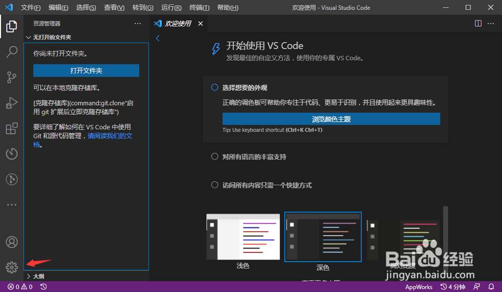Split the editor to the right
Image resolution: width=502 pixels, height=292 pixels.
coord(478,24)
